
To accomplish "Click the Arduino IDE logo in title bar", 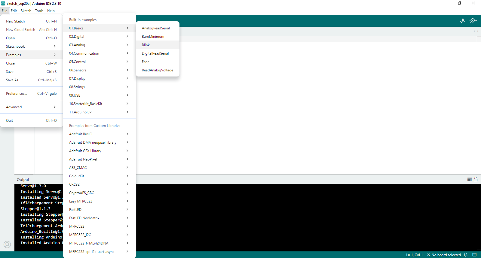I will 3,3.
